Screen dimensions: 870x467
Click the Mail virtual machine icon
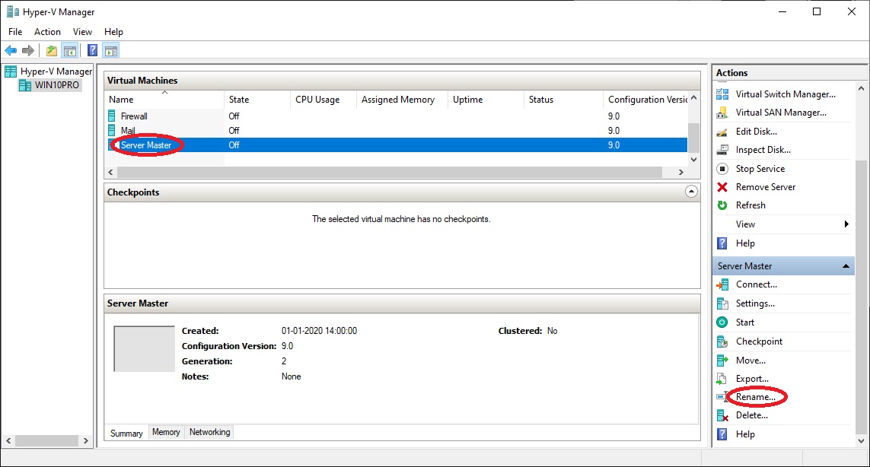(x=112, y=130)
